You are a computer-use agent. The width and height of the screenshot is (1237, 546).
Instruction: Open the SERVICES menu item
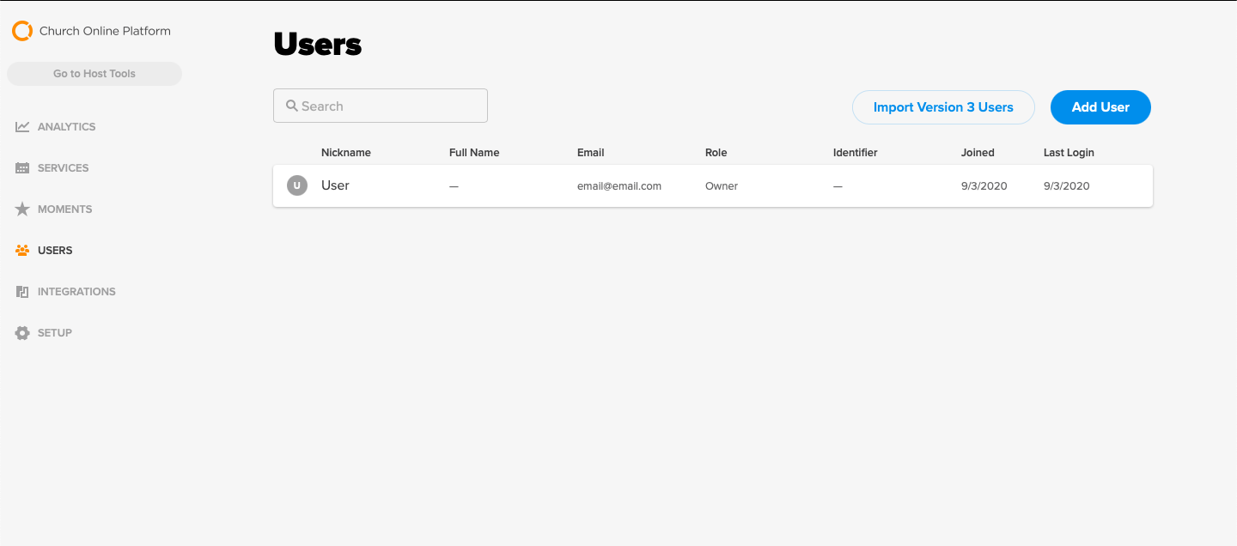(64, 168)
